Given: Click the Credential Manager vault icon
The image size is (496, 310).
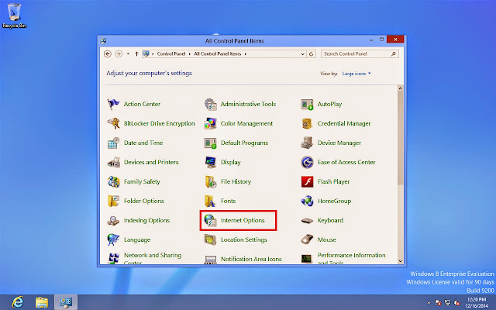Looking at the screenshot, I should pos(307,123).
